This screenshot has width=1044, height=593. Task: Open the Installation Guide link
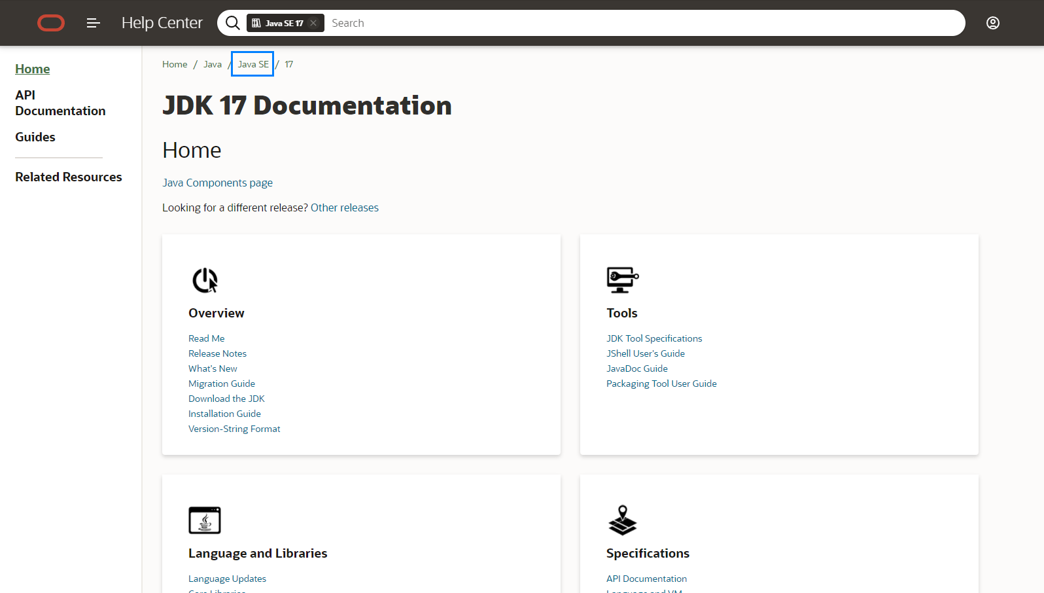point(225,414)
